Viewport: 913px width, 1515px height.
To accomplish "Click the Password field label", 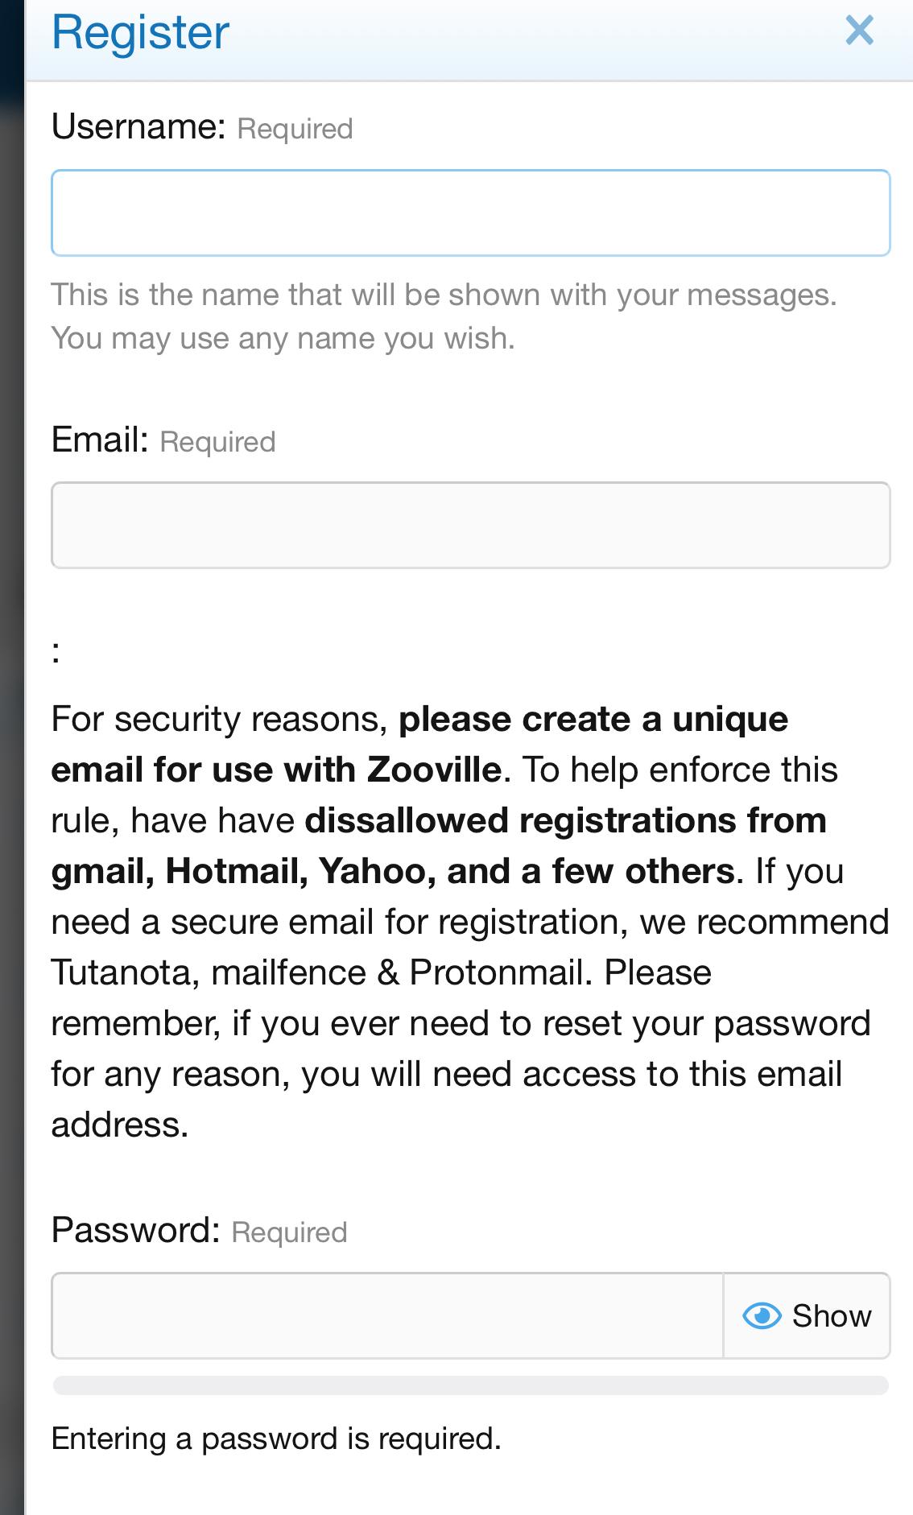I will (135, 1230).
